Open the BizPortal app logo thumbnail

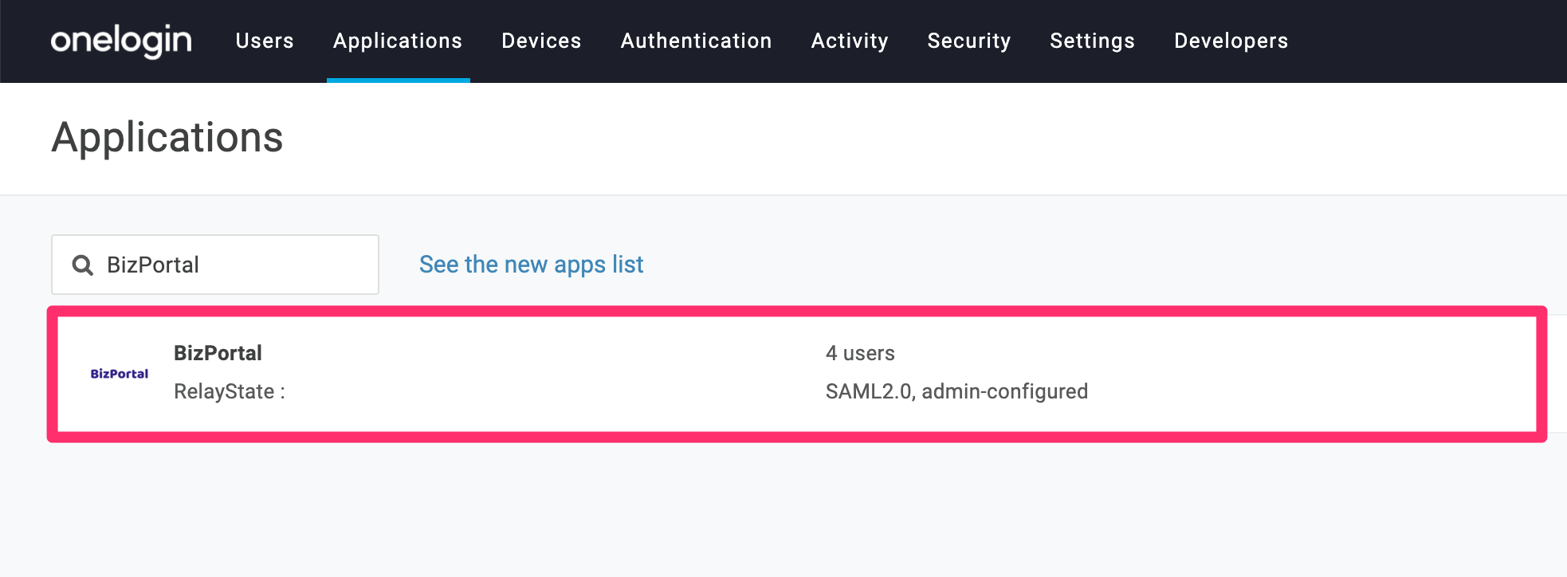tap(120, 374)
